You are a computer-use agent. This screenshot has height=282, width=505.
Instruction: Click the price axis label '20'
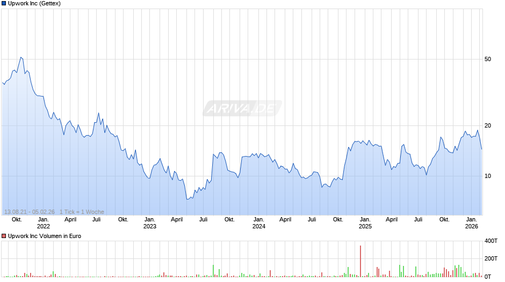(x=488, y=126)
